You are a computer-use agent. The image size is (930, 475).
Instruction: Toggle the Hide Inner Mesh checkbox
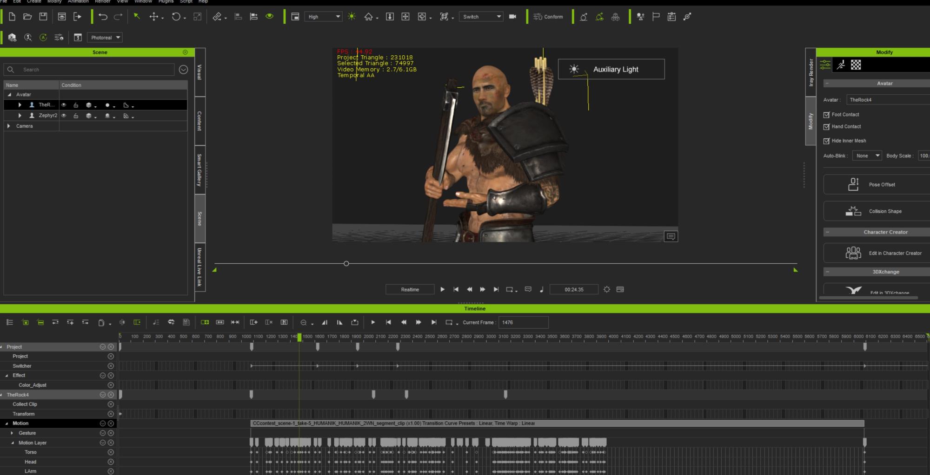click(x=826, y=141)
